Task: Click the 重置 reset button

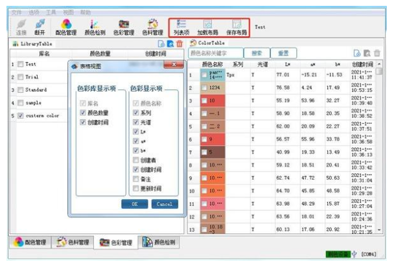Action: coord(283,53)
